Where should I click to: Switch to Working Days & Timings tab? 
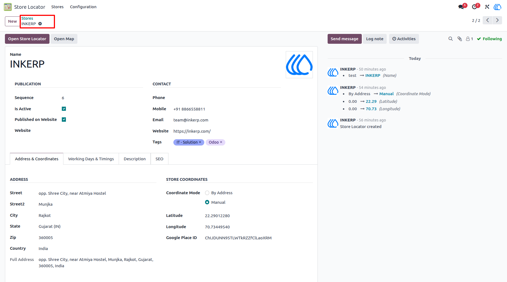click(x=91, y=159)
